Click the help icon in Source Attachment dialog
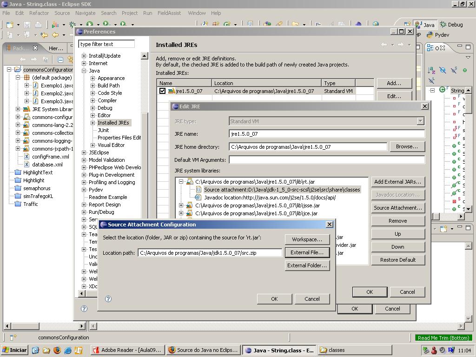The width and height of the screenshot is (476, 357). pos(108,299)
